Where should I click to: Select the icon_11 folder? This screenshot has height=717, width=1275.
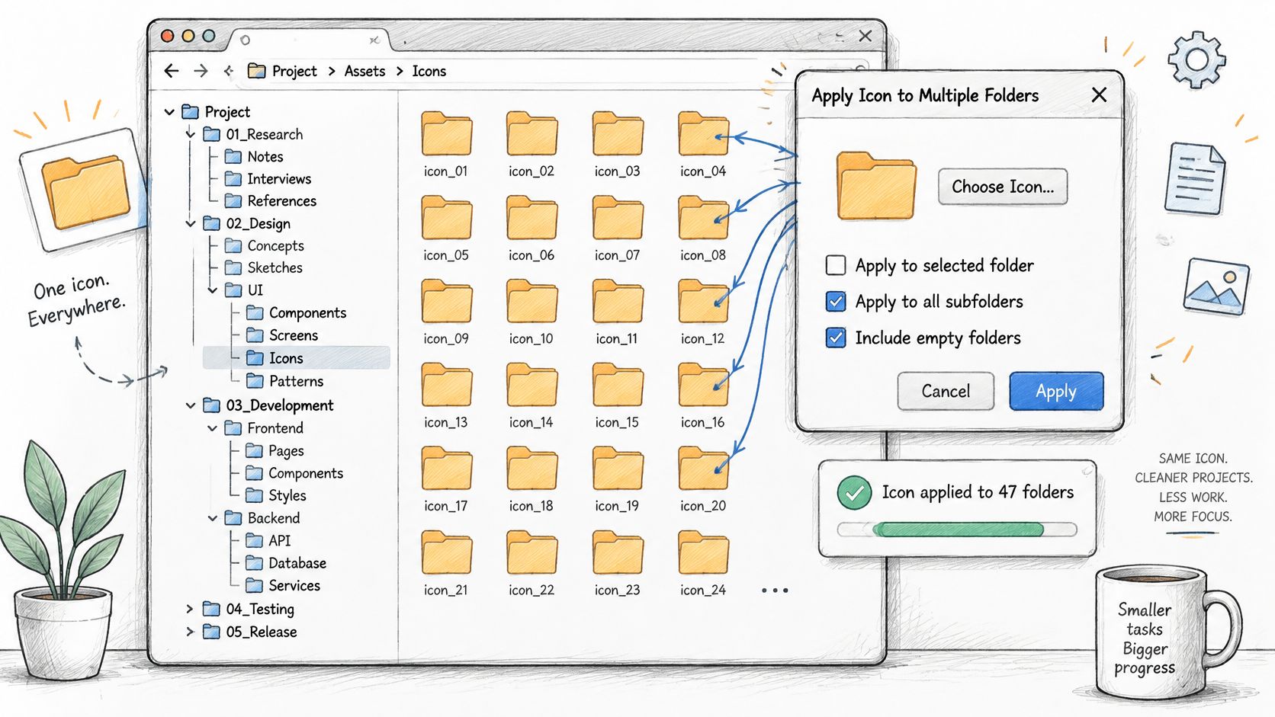(617, 302)
